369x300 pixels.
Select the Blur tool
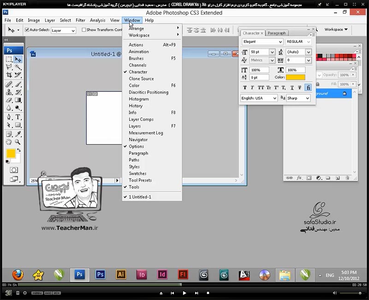click(x=9, y=108)
